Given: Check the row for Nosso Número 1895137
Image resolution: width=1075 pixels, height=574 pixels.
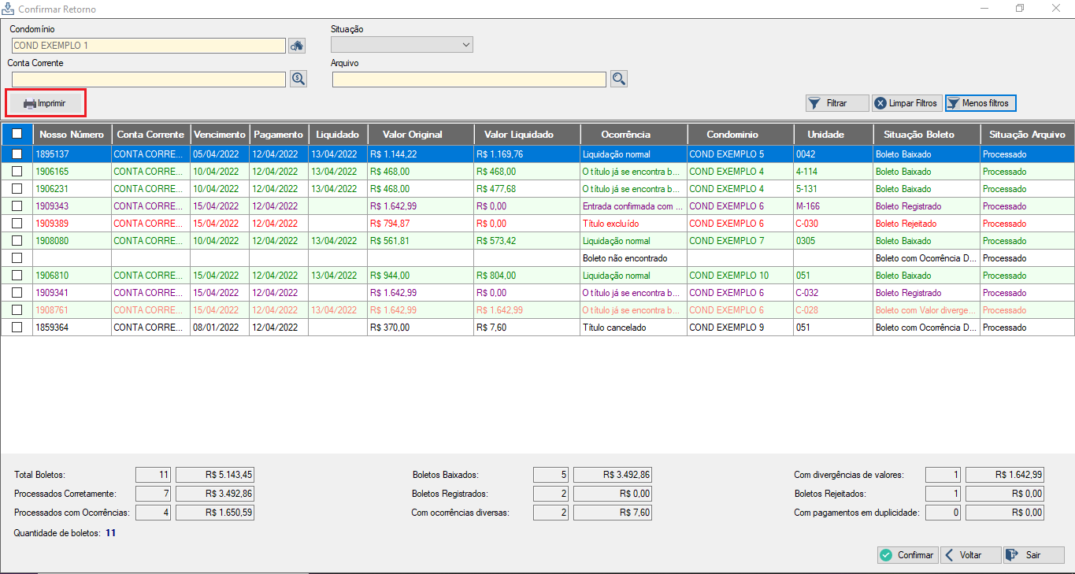Looking at the screenshot, I should tap(17, 154).
